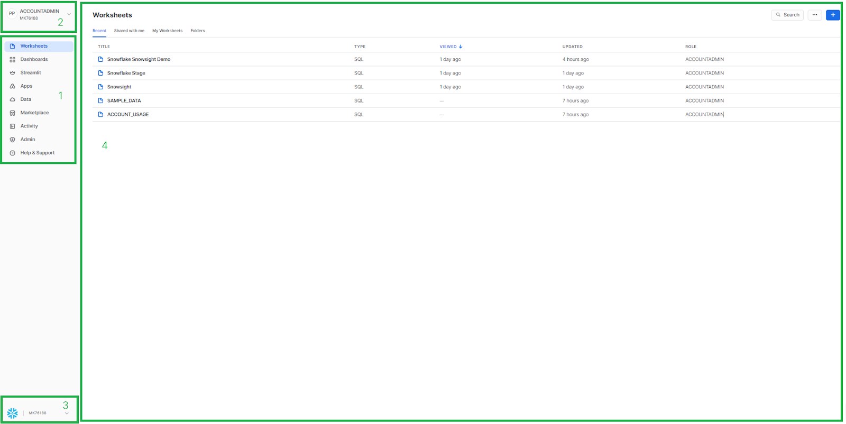Switch to the Recent tab
The image size is (846, 424).
[x=99, y=31]
